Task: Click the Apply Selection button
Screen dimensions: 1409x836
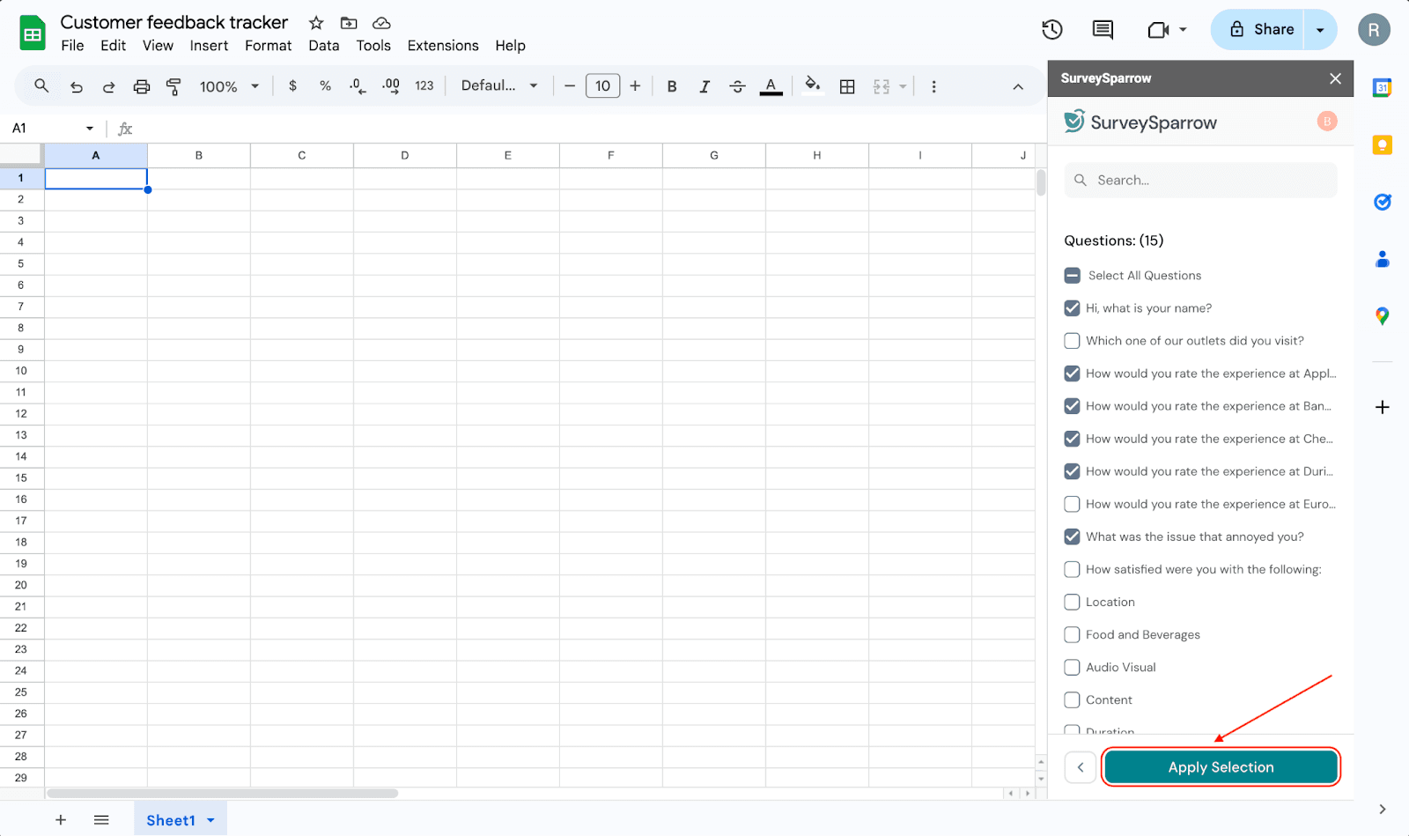Action: coord(1221,767)
